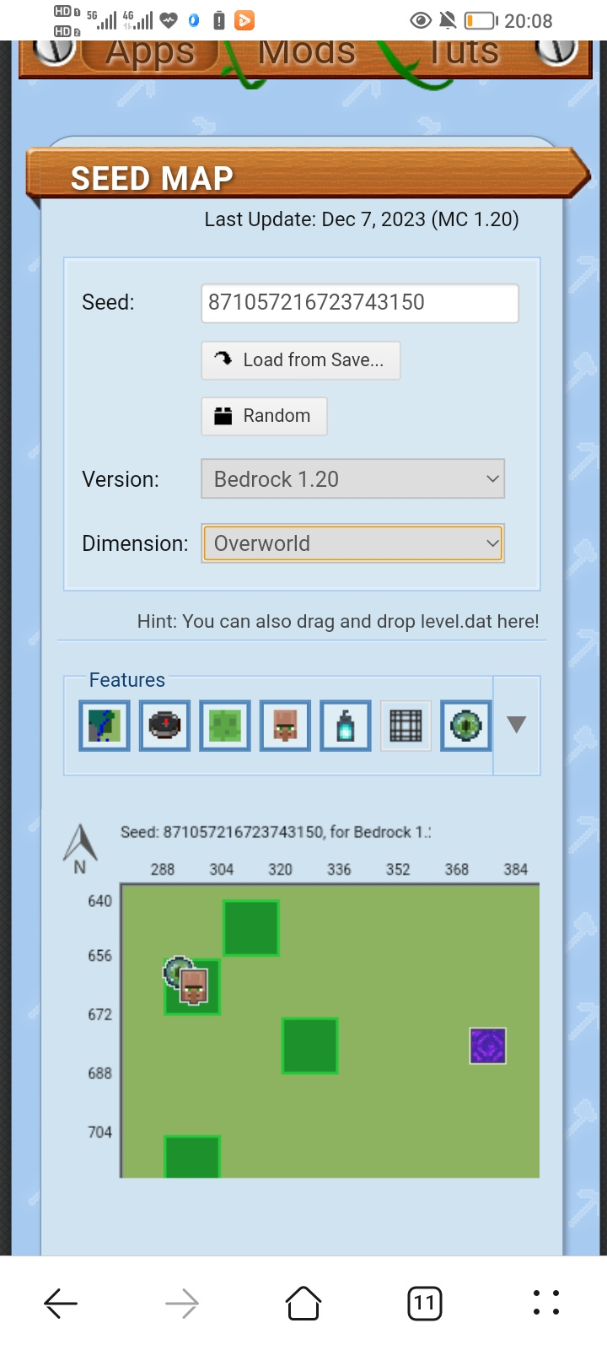Viewport: 607px width, 1350px height.
Task: Go back in browser
Action: coord(61,1304)
